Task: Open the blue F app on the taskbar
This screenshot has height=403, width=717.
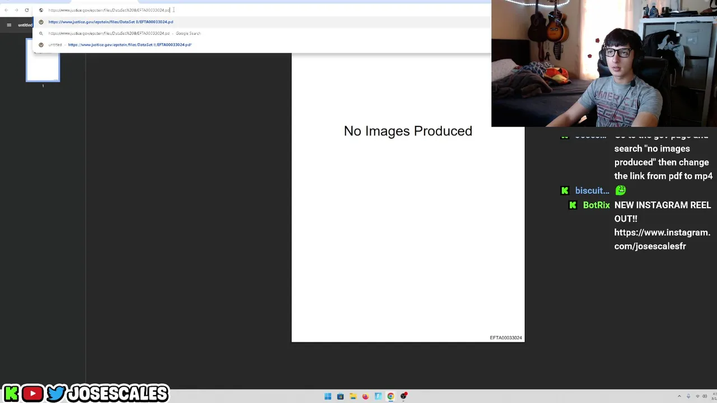Action: point(378,396)
